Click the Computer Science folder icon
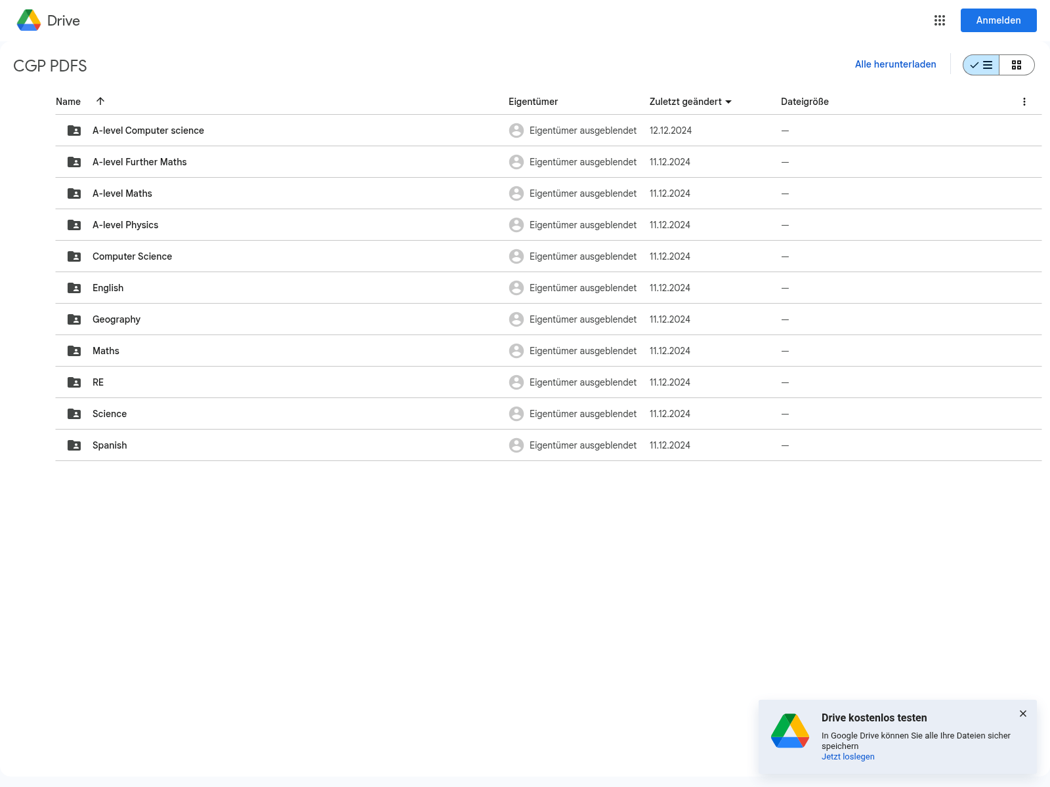 point(74,256)
